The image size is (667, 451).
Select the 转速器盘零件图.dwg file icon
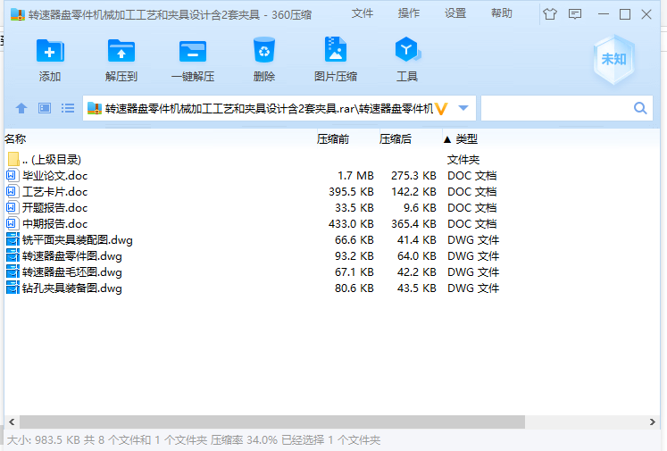tap(13, 256)
